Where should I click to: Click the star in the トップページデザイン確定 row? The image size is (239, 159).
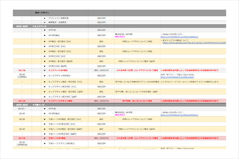[x=44, y=101]
